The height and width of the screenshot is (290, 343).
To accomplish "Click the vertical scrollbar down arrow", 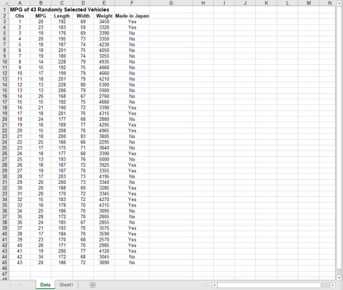I will click(339, 278).
